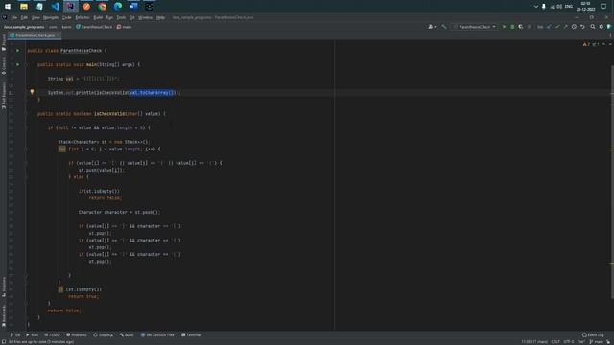The width and height of the screenshot is (614, 345).
Task: Click the Git push arrow icon
Action: point(565,27)
